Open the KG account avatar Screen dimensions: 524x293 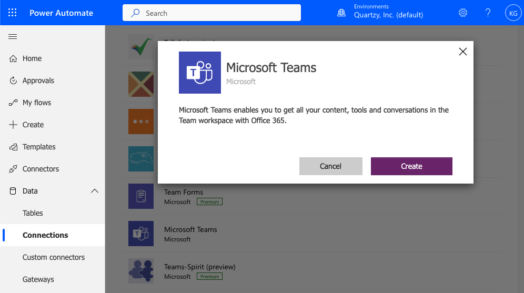(513, 13)
